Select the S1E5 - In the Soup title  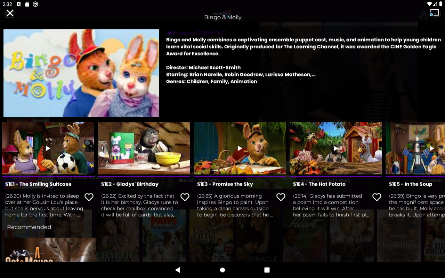pyautogui.click(x=411, y=184)
